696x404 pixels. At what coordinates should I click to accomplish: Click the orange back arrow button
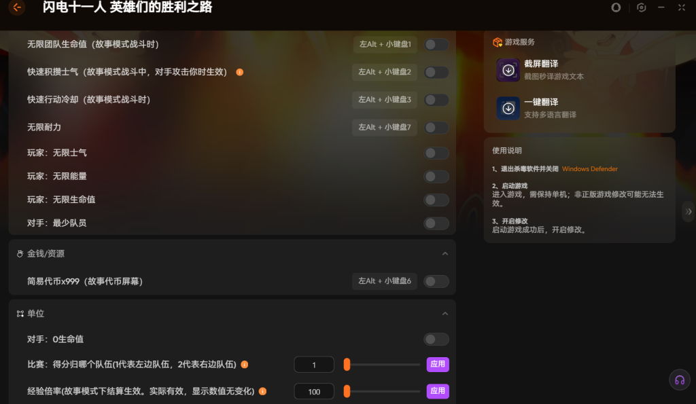[17, 8]
